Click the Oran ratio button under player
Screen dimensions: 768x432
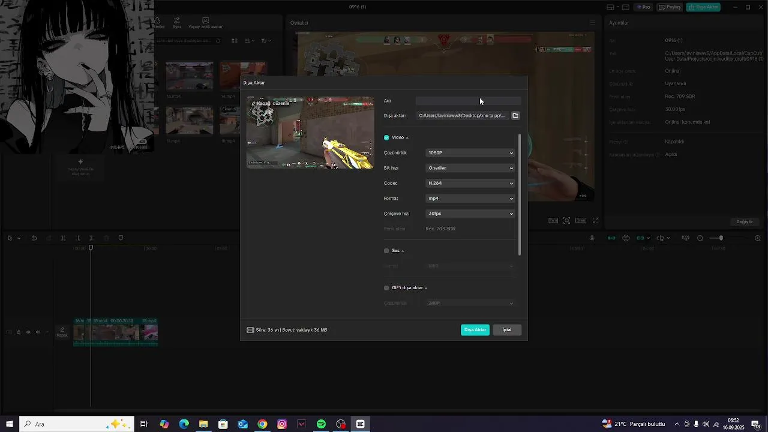pyautogui.click(x=581, y=221)
